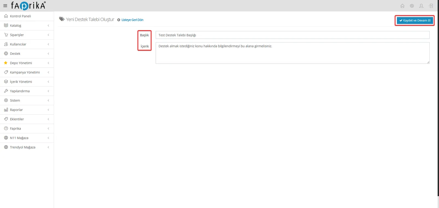
Task: Select Yapılandırma in the sidebar
Action: [x=27, y=91]
